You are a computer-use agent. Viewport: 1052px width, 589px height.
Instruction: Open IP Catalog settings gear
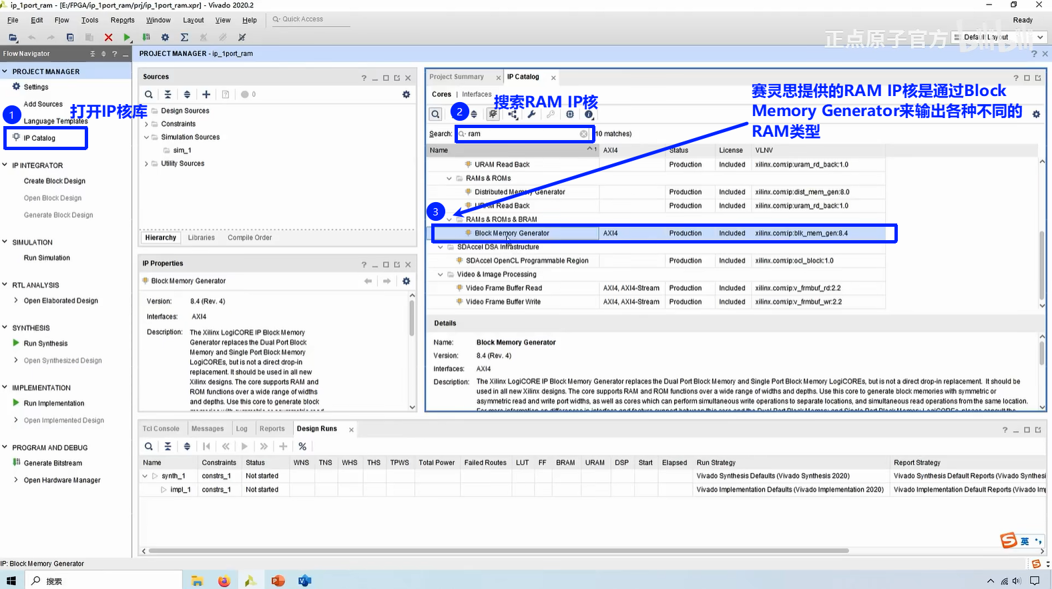(1036, 114)
